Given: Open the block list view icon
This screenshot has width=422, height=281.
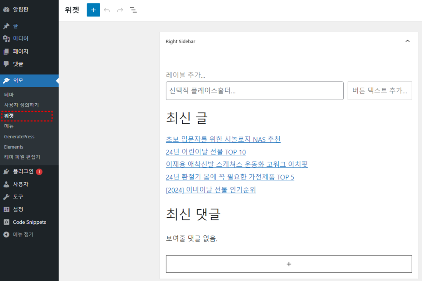Looking at the screenshot, I should 133,10.
